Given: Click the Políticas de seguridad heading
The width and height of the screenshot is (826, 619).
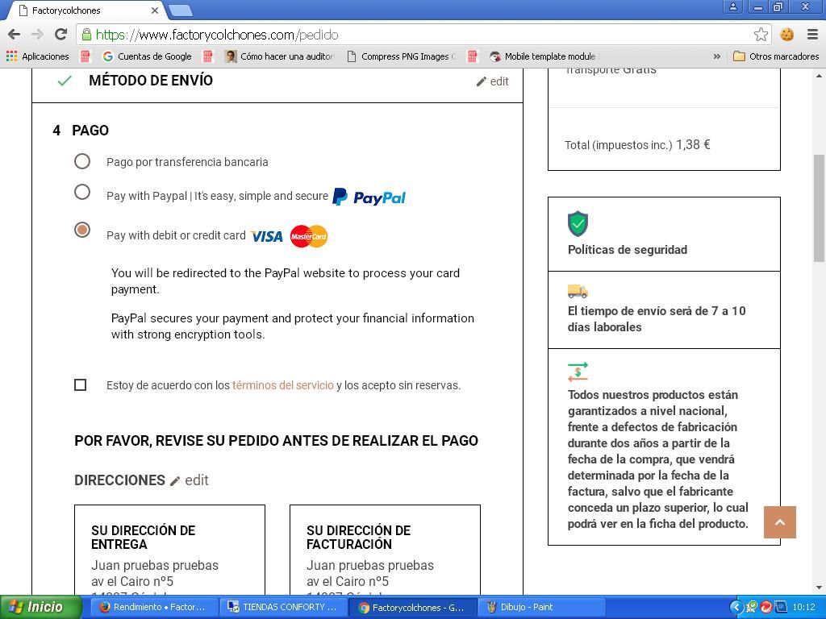Looking at the screenshot, I should click(628, 250).
